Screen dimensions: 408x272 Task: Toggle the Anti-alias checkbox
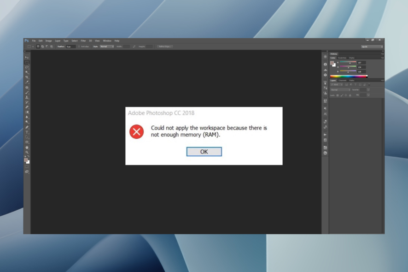tap(79, 47)
